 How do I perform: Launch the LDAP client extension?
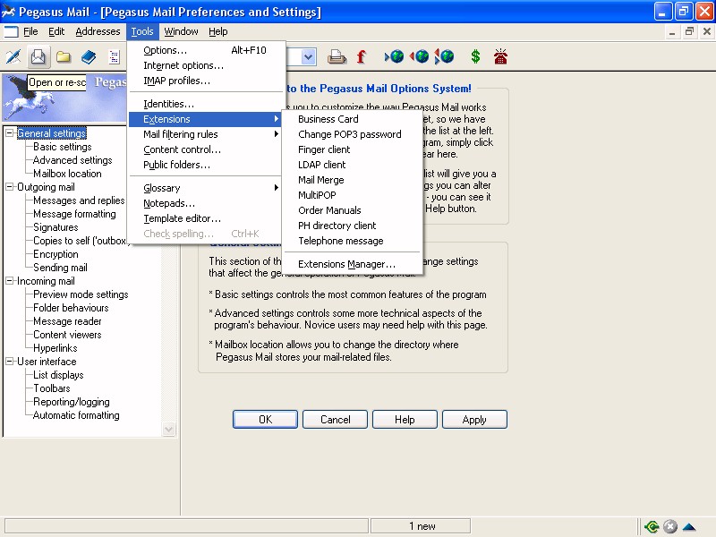tap(352, 165)
